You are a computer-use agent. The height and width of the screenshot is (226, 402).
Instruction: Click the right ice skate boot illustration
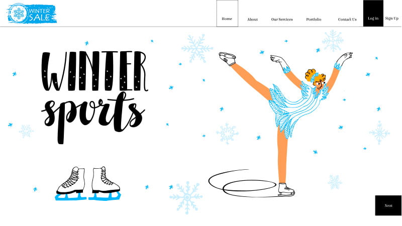coord(105,183)
